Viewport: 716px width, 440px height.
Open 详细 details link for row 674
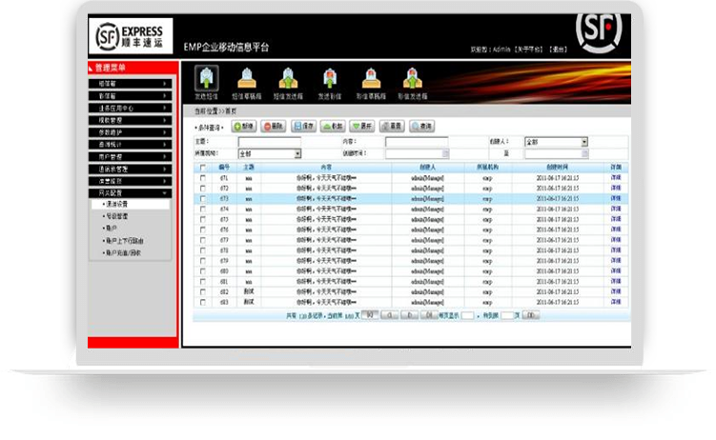tap(616, 209)
